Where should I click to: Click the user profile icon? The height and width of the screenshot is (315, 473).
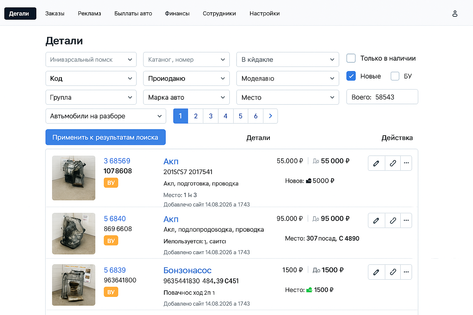tap(455, 14)
